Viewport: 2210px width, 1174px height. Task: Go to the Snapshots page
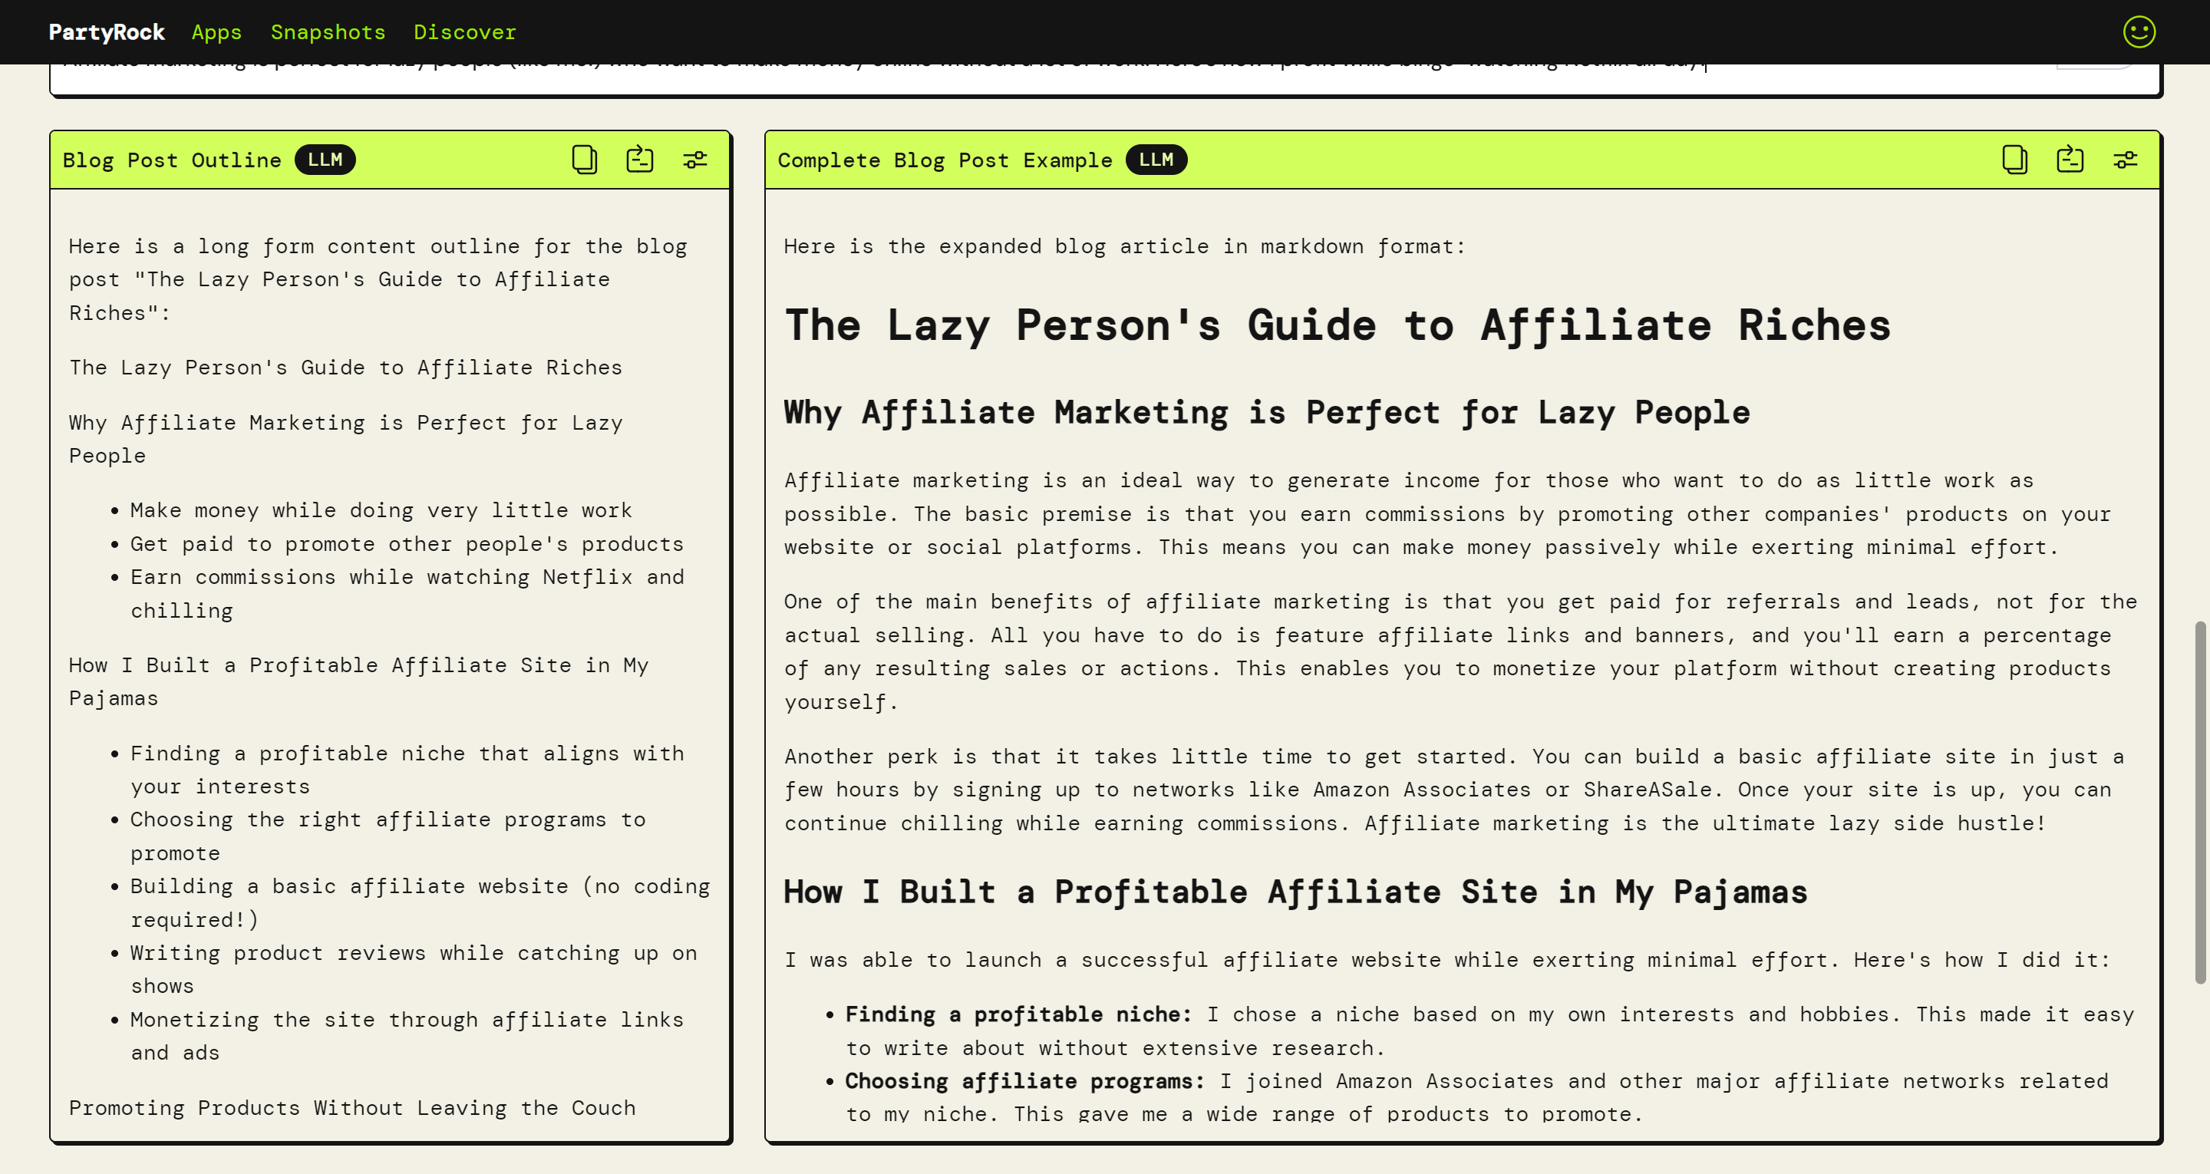[328, 31]
